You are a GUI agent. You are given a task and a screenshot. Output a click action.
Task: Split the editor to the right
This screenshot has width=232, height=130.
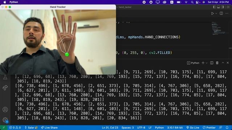[x=221, y=13]
